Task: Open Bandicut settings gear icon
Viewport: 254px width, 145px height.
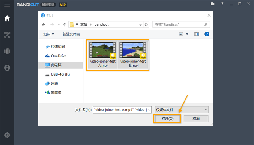Action: click(7, 135)
